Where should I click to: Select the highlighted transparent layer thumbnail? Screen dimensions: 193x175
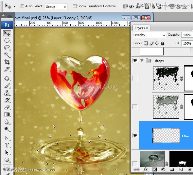click(166, 136)
